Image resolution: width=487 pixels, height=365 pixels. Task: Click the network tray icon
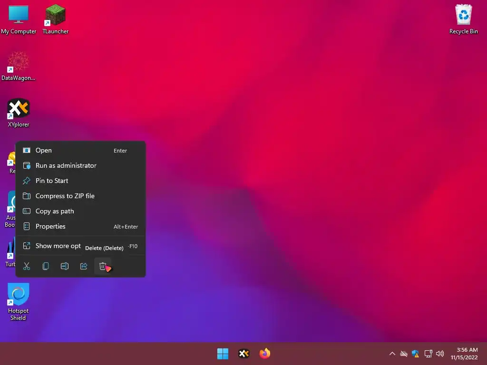tap(429, 354)
